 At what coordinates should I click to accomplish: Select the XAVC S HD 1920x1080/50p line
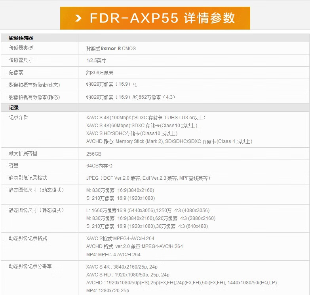click(127, 275)
